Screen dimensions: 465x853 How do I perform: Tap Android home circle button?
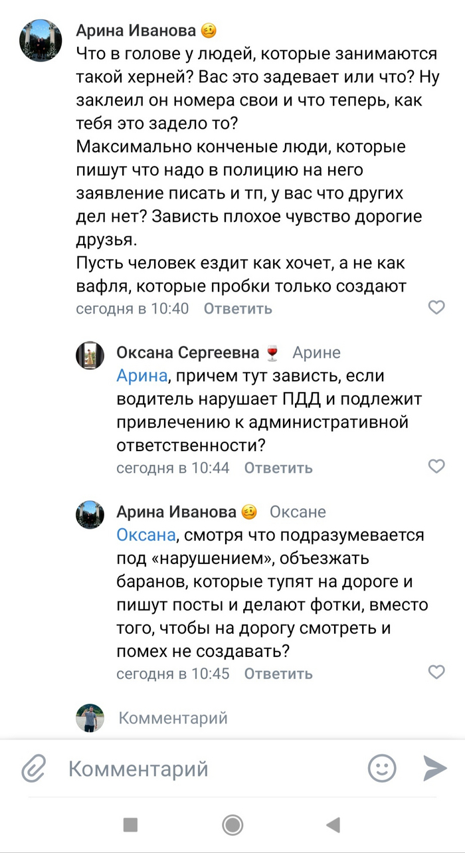coord(232,825)
